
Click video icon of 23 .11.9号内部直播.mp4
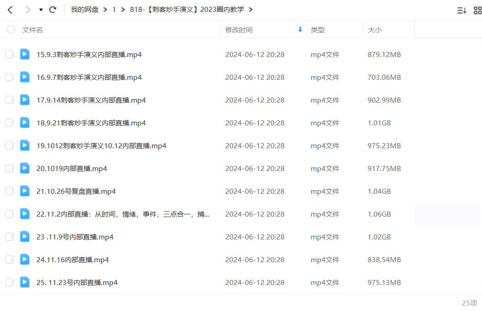(x=25, y=236)
